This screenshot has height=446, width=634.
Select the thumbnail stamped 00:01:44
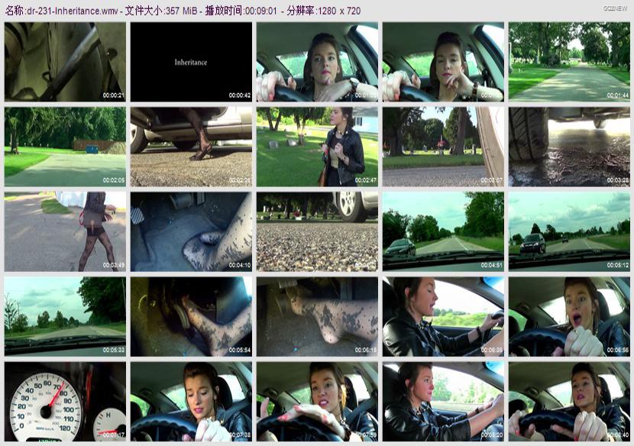pyautogui.click(x=569, y=62)
